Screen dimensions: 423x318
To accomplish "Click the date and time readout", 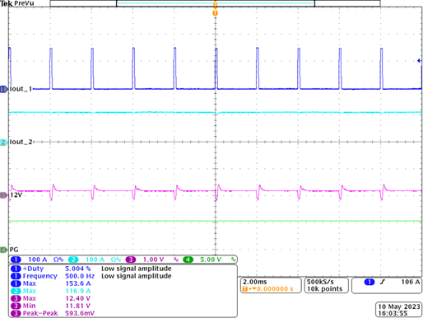I will [x=399, y=310].
